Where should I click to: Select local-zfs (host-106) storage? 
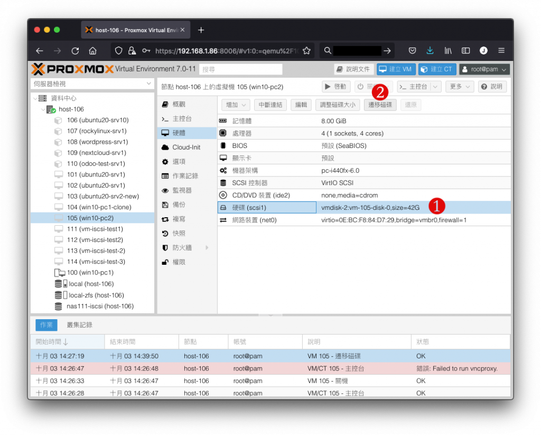pyautogui.click(x=96, y=295)
